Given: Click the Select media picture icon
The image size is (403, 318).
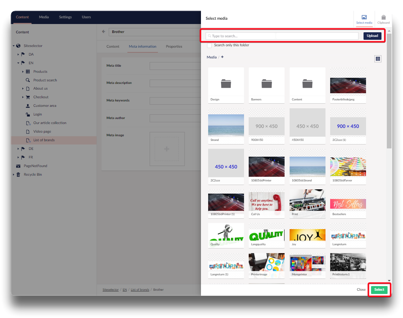Looking at the screenshot, I should 364,17.
